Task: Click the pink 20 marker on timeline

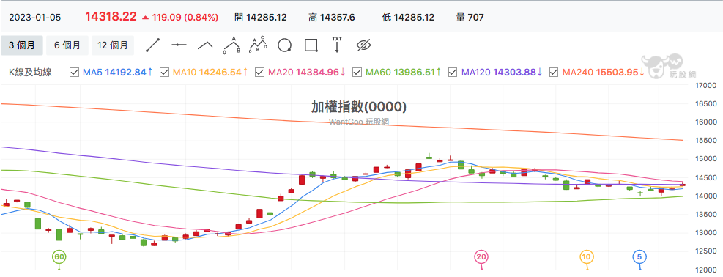Action: click(x=481, y=256)
